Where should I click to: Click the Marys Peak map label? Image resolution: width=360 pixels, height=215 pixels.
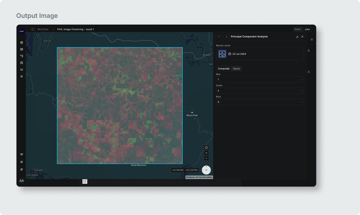pyautogui.click(x=192, y=116)
